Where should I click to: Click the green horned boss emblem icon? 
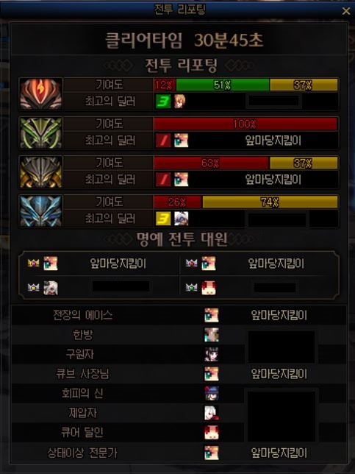tap(40, 133)
